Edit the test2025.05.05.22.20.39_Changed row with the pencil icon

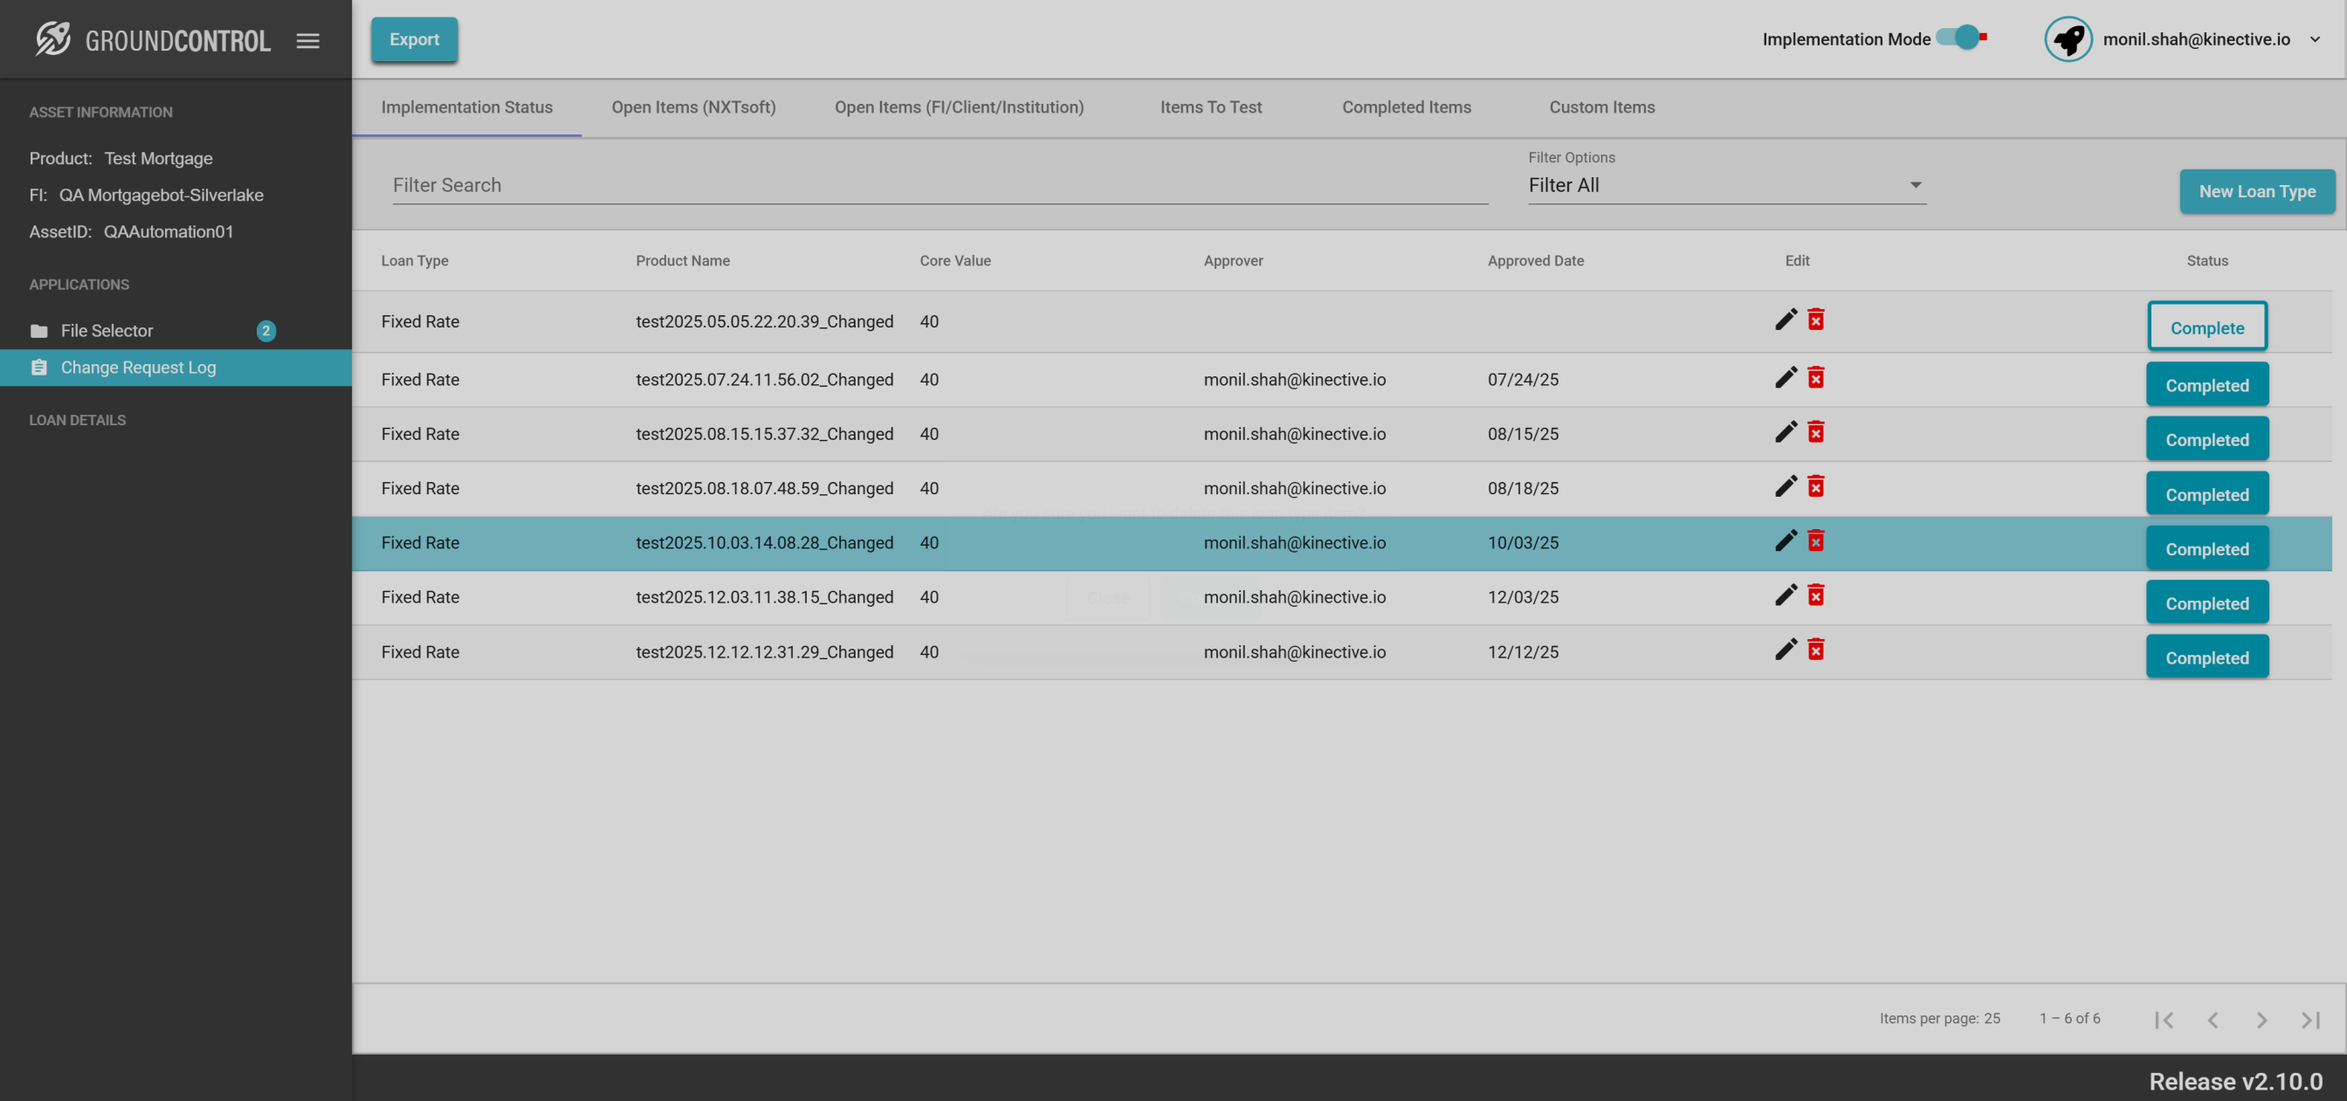pyautogui.click(x=1786, y=320)
